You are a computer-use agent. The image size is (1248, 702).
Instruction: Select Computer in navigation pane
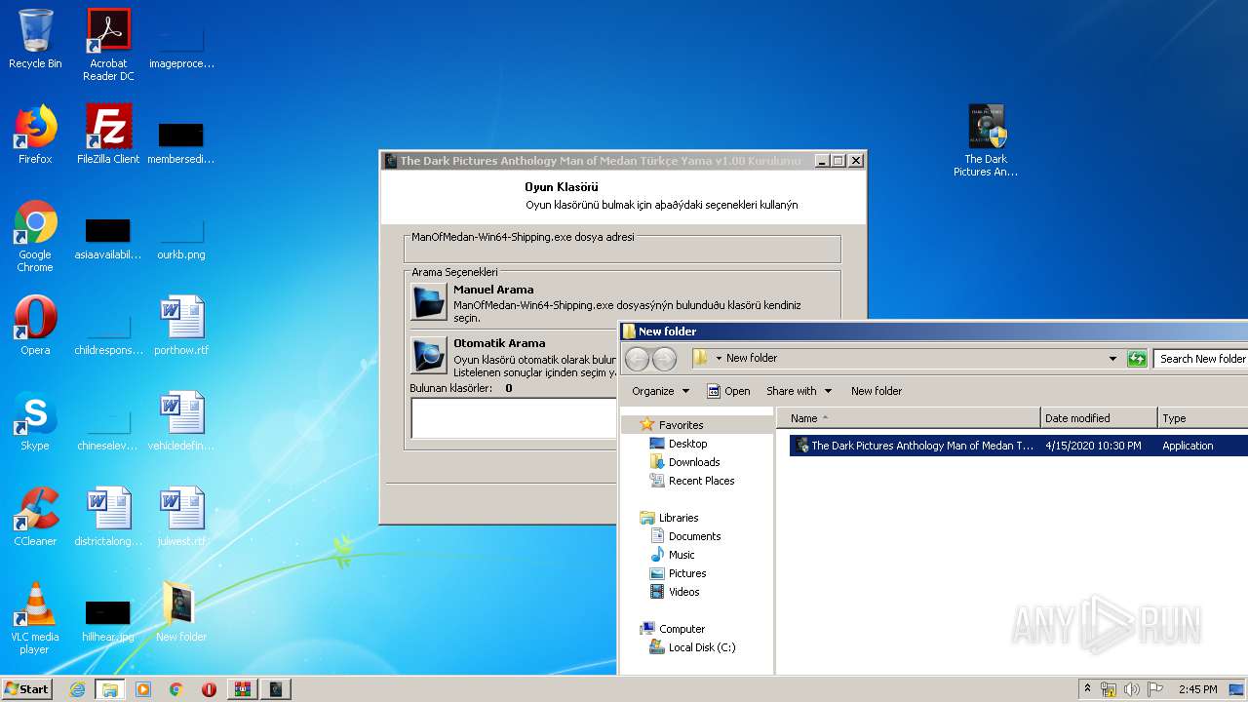point(682,629)
